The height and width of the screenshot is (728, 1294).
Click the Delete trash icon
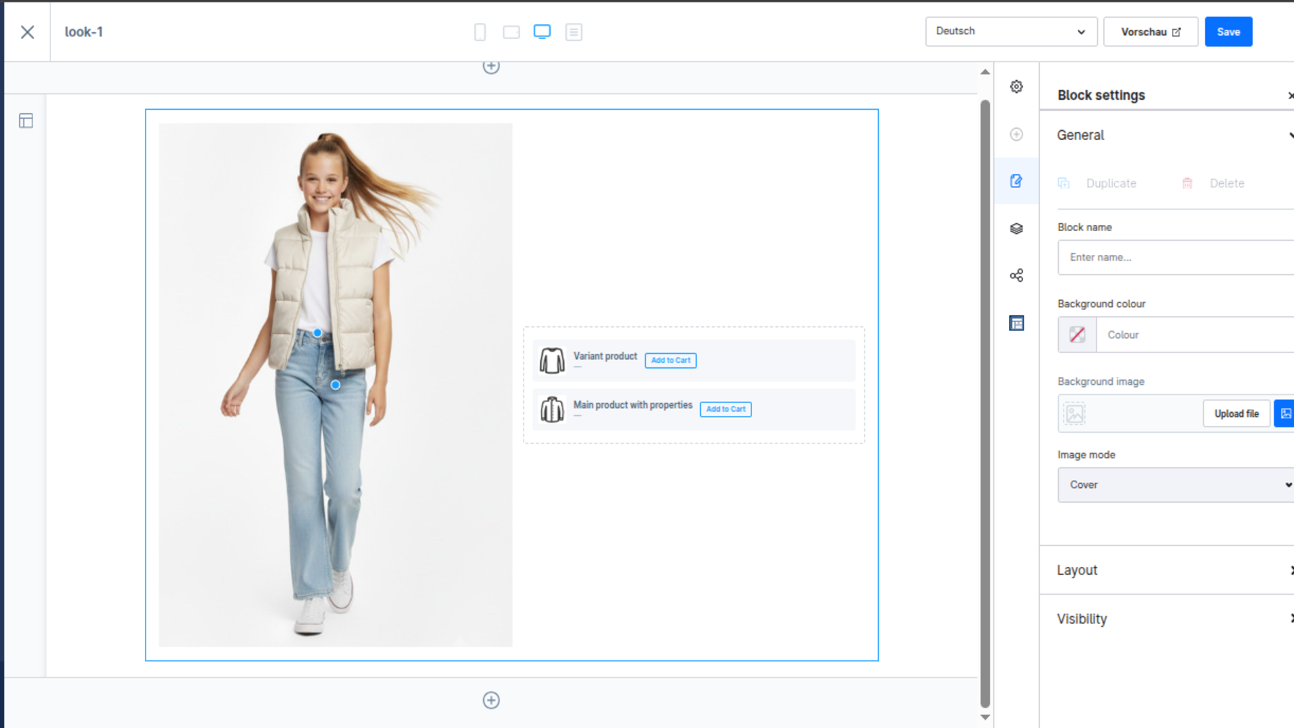1187,183
